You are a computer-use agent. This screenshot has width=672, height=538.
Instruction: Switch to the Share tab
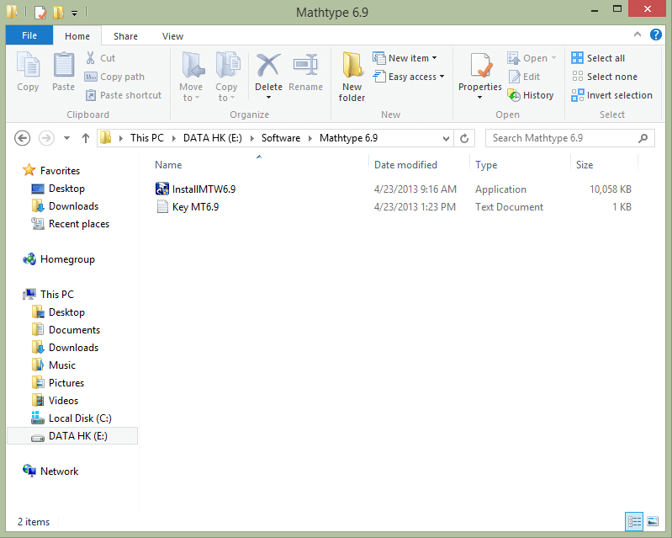pos(125,36)
